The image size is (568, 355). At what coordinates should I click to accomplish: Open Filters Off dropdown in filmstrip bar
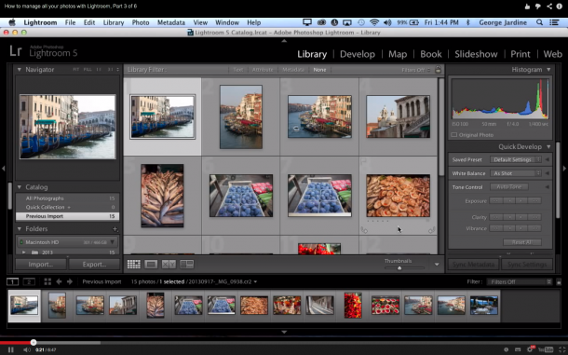519,281
